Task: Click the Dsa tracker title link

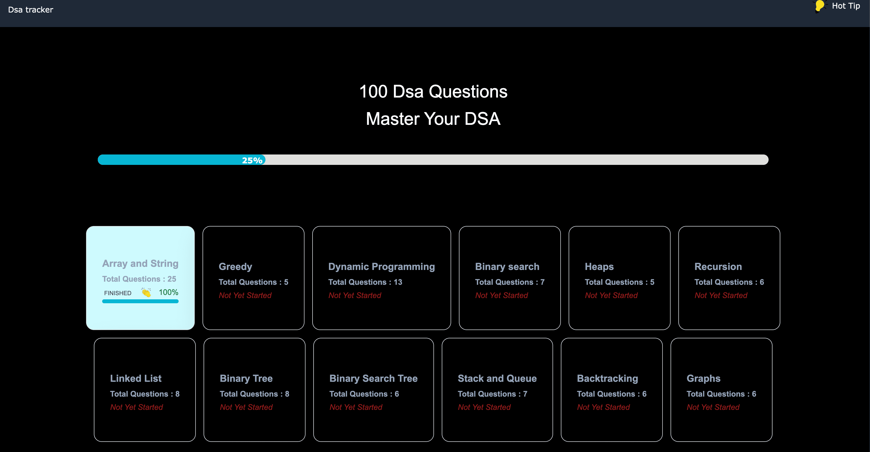Action: 30,10
